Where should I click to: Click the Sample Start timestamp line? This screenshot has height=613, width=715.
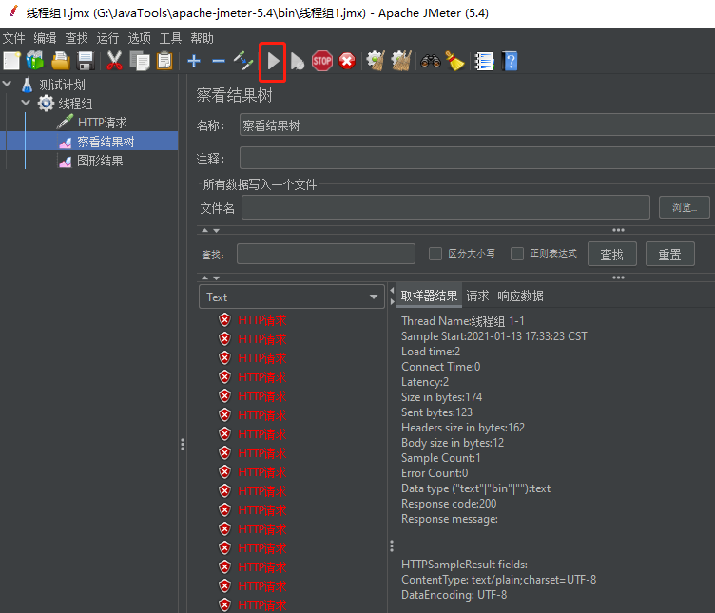coord(493,336)
